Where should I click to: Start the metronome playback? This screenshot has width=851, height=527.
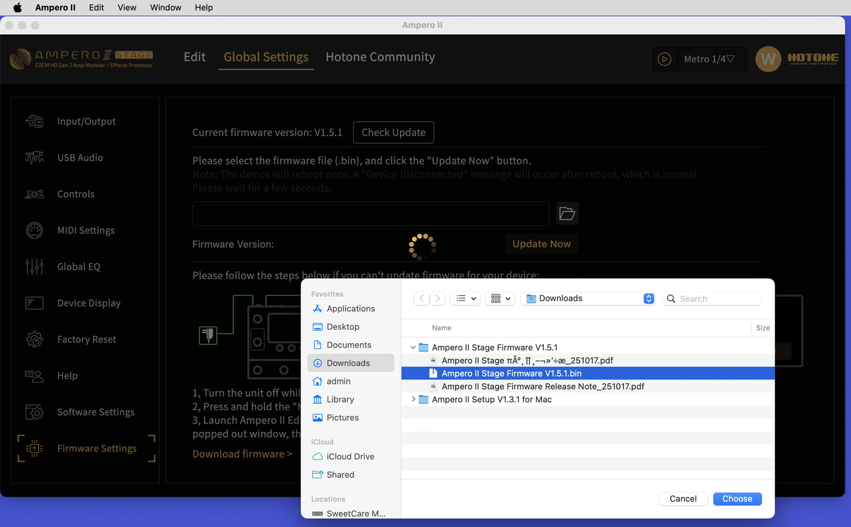pyautogui.click(x=664, y=59)
